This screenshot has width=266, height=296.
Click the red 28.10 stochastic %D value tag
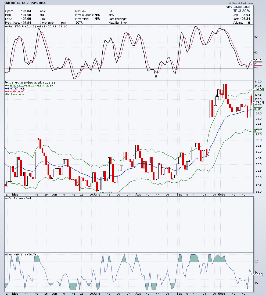258,64
